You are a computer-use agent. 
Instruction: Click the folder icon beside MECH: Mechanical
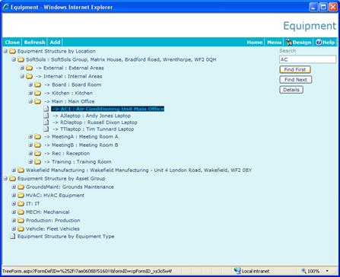pos(21,212)
